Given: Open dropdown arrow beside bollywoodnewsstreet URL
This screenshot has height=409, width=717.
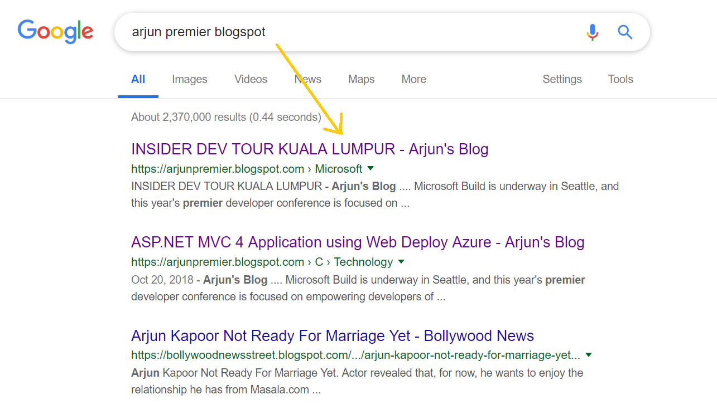Looking at the screenshot, I should 589,355.
